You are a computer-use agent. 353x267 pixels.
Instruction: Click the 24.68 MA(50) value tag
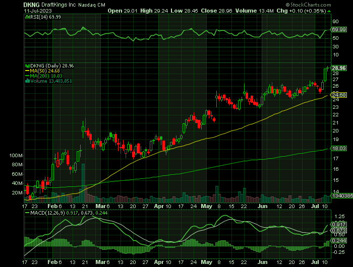tap(339, 95)
